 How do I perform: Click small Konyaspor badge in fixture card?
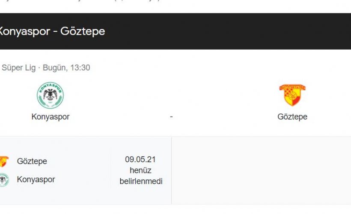[3, 180]
